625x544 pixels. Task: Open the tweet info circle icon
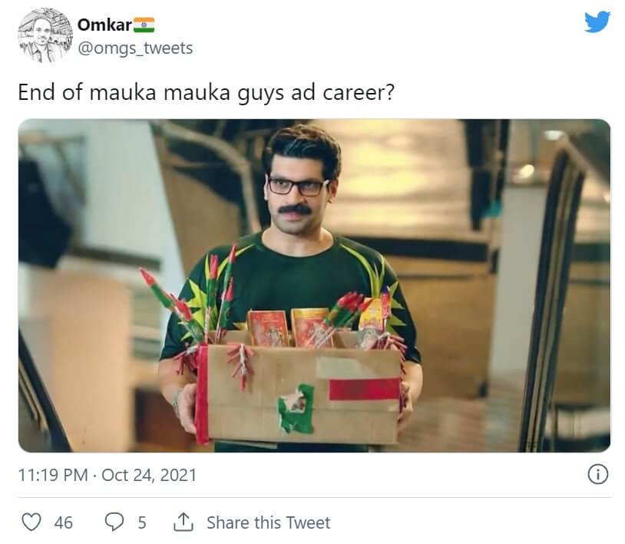597,475
